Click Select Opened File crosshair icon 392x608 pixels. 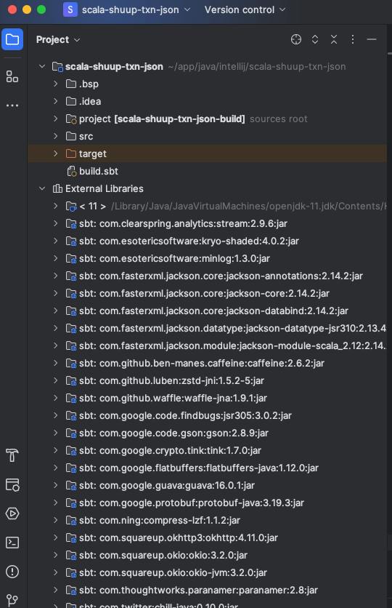(296, 39)
